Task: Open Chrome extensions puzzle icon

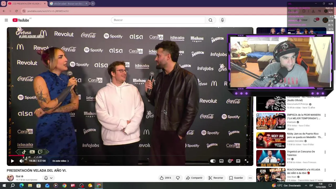Action: click(304, 11)
